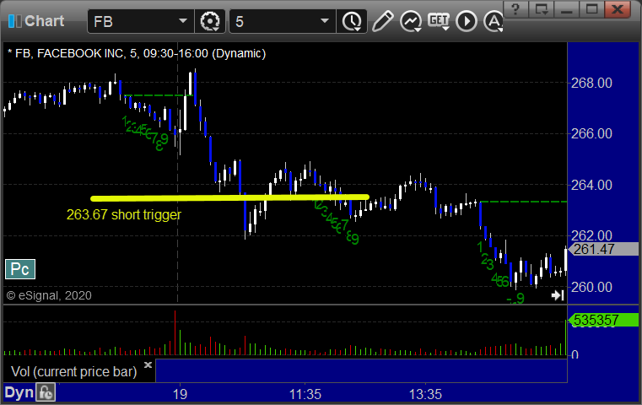Click the 13:35 time axis label
This screenshot has height=405, width=642.
[425, 394]
